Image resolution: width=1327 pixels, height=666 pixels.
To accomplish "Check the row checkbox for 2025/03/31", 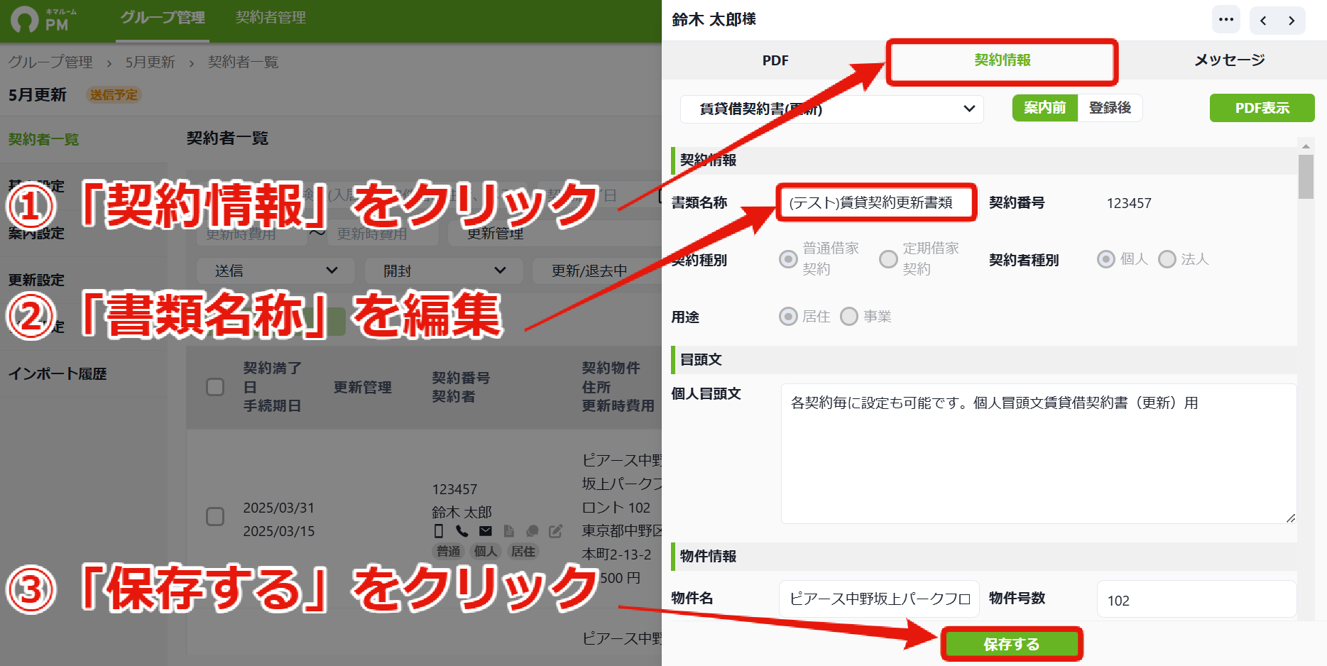I will click(215, 516).
